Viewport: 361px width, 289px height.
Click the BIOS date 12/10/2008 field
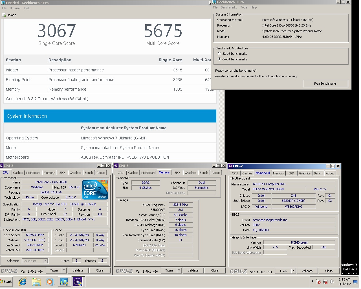tap(293, 230)
